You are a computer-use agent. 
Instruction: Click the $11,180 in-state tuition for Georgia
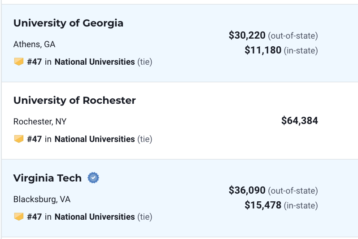tap(263, 50)
